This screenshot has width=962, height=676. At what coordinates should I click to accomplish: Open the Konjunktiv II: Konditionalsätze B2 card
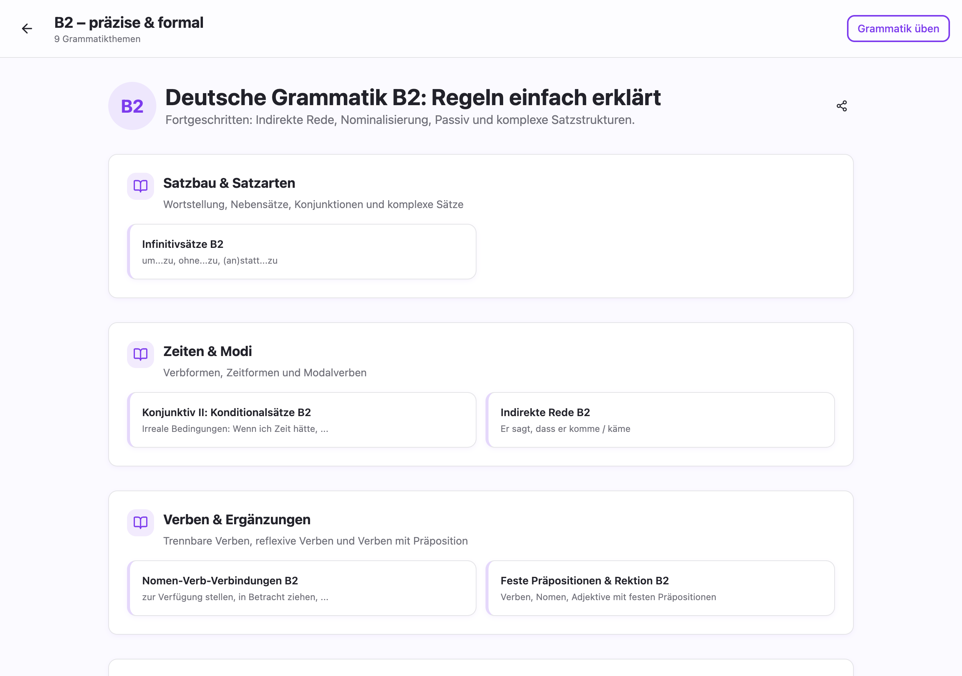click(x=303, y=419)
